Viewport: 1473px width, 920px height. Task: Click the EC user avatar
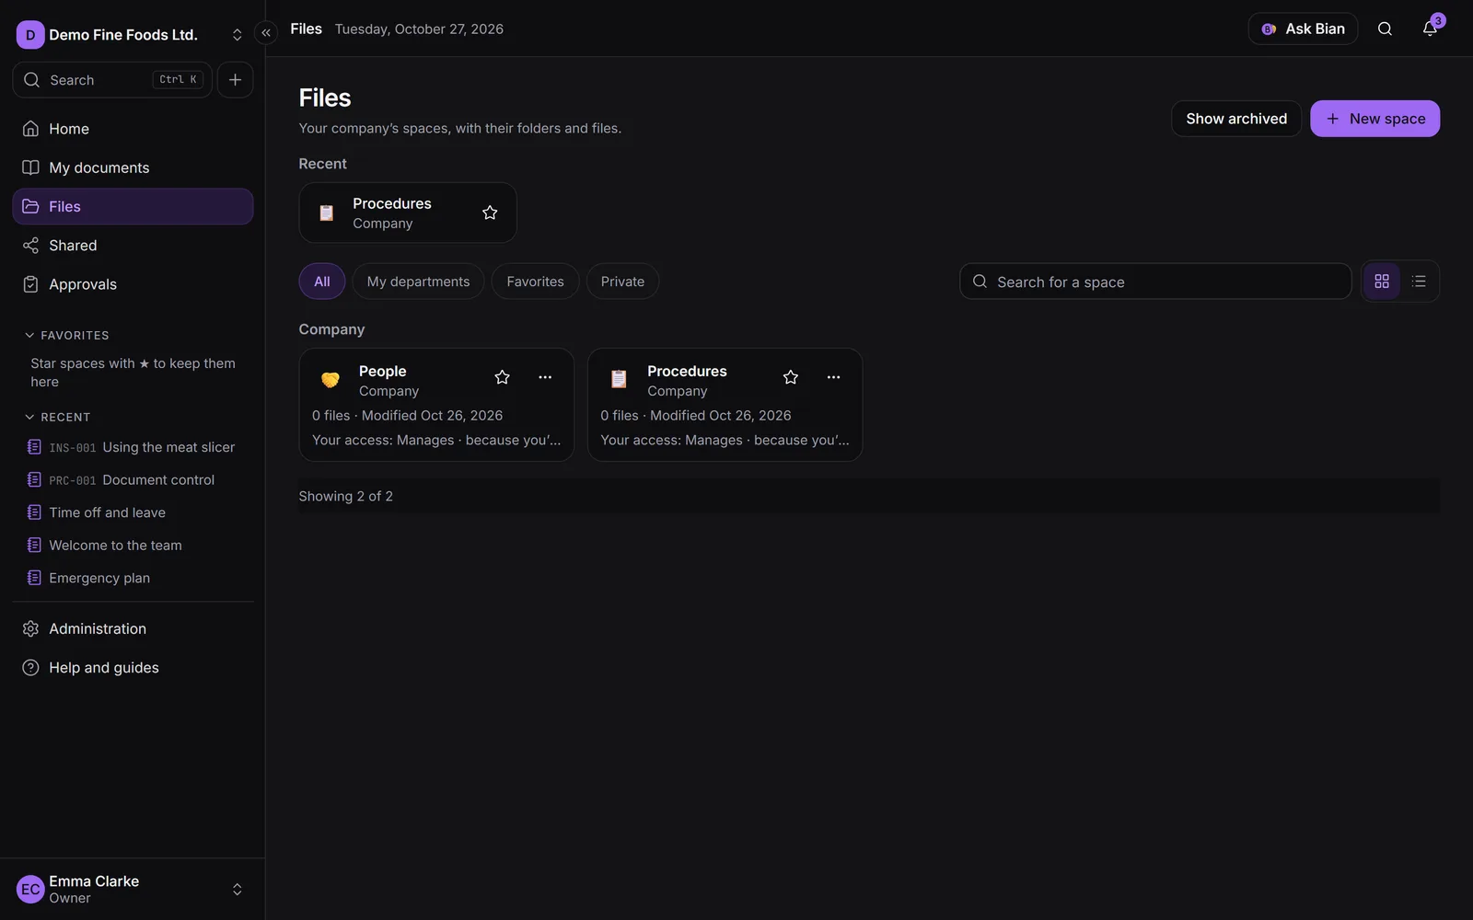(30, 890)
